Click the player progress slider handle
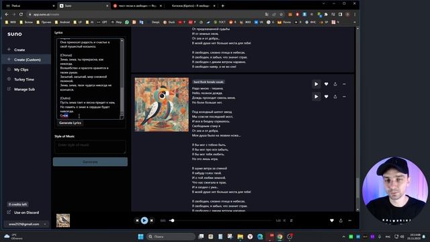Screen dimensions: 430x242 (x=172, y=220)
